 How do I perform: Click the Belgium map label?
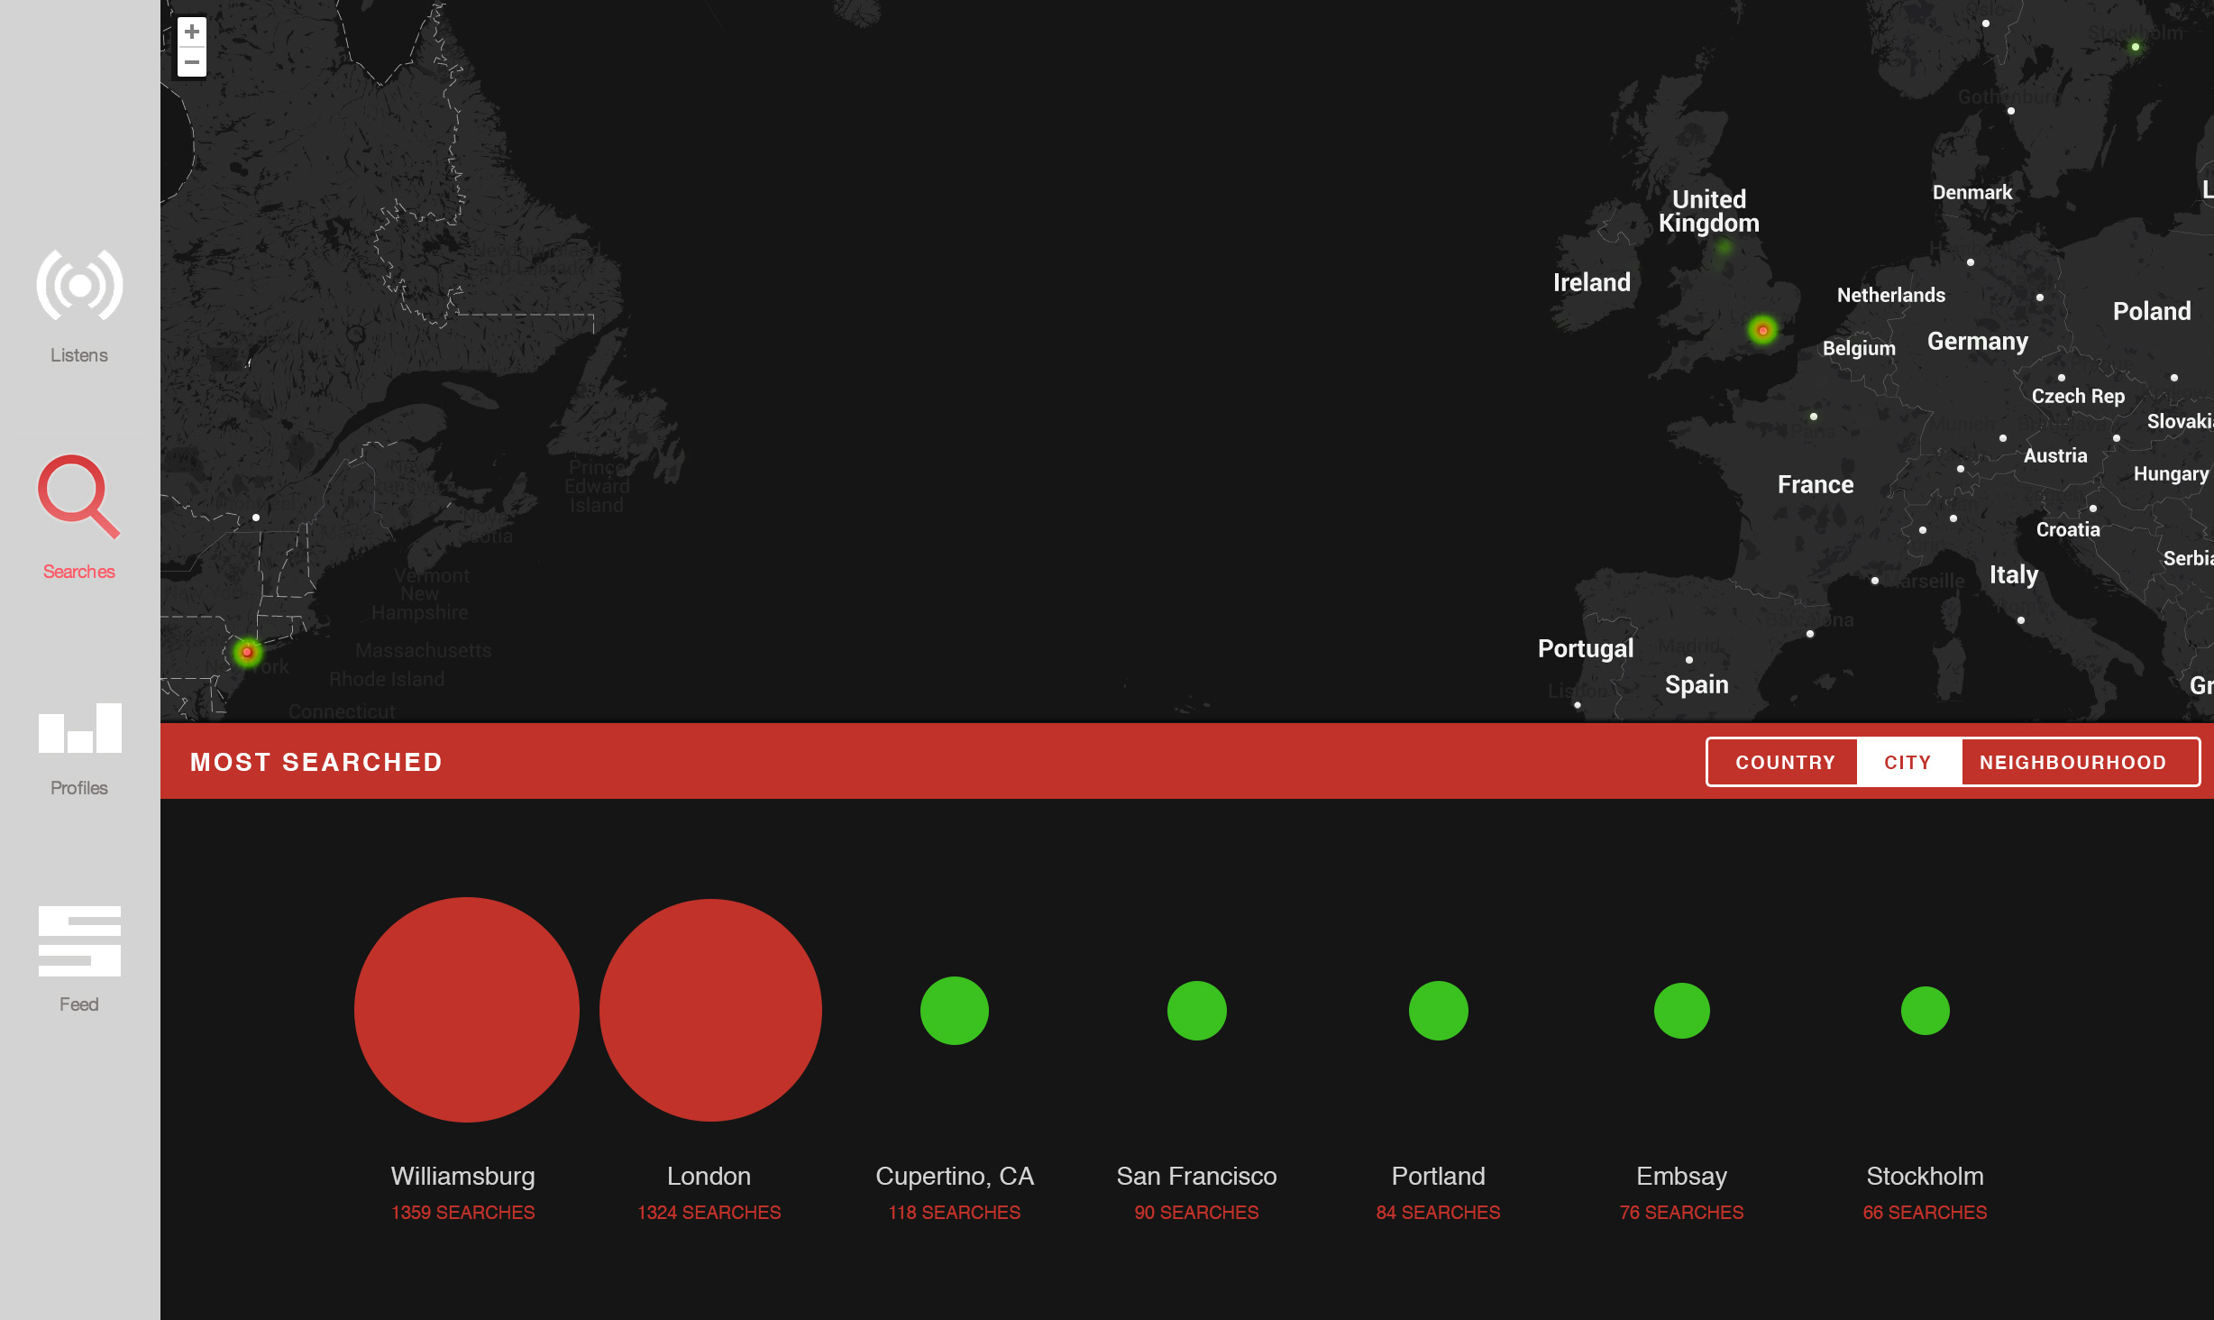point(1859,348)
